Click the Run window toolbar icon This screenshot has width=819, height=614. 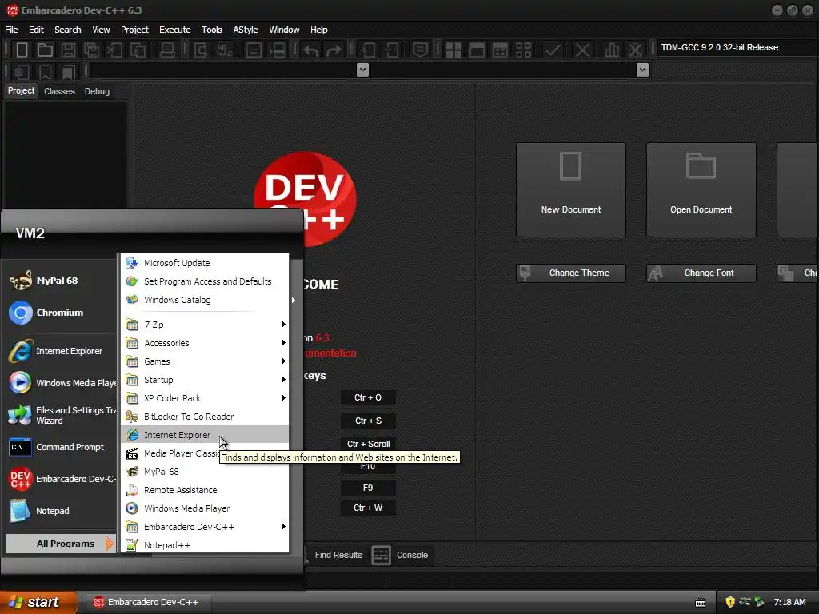477,50
